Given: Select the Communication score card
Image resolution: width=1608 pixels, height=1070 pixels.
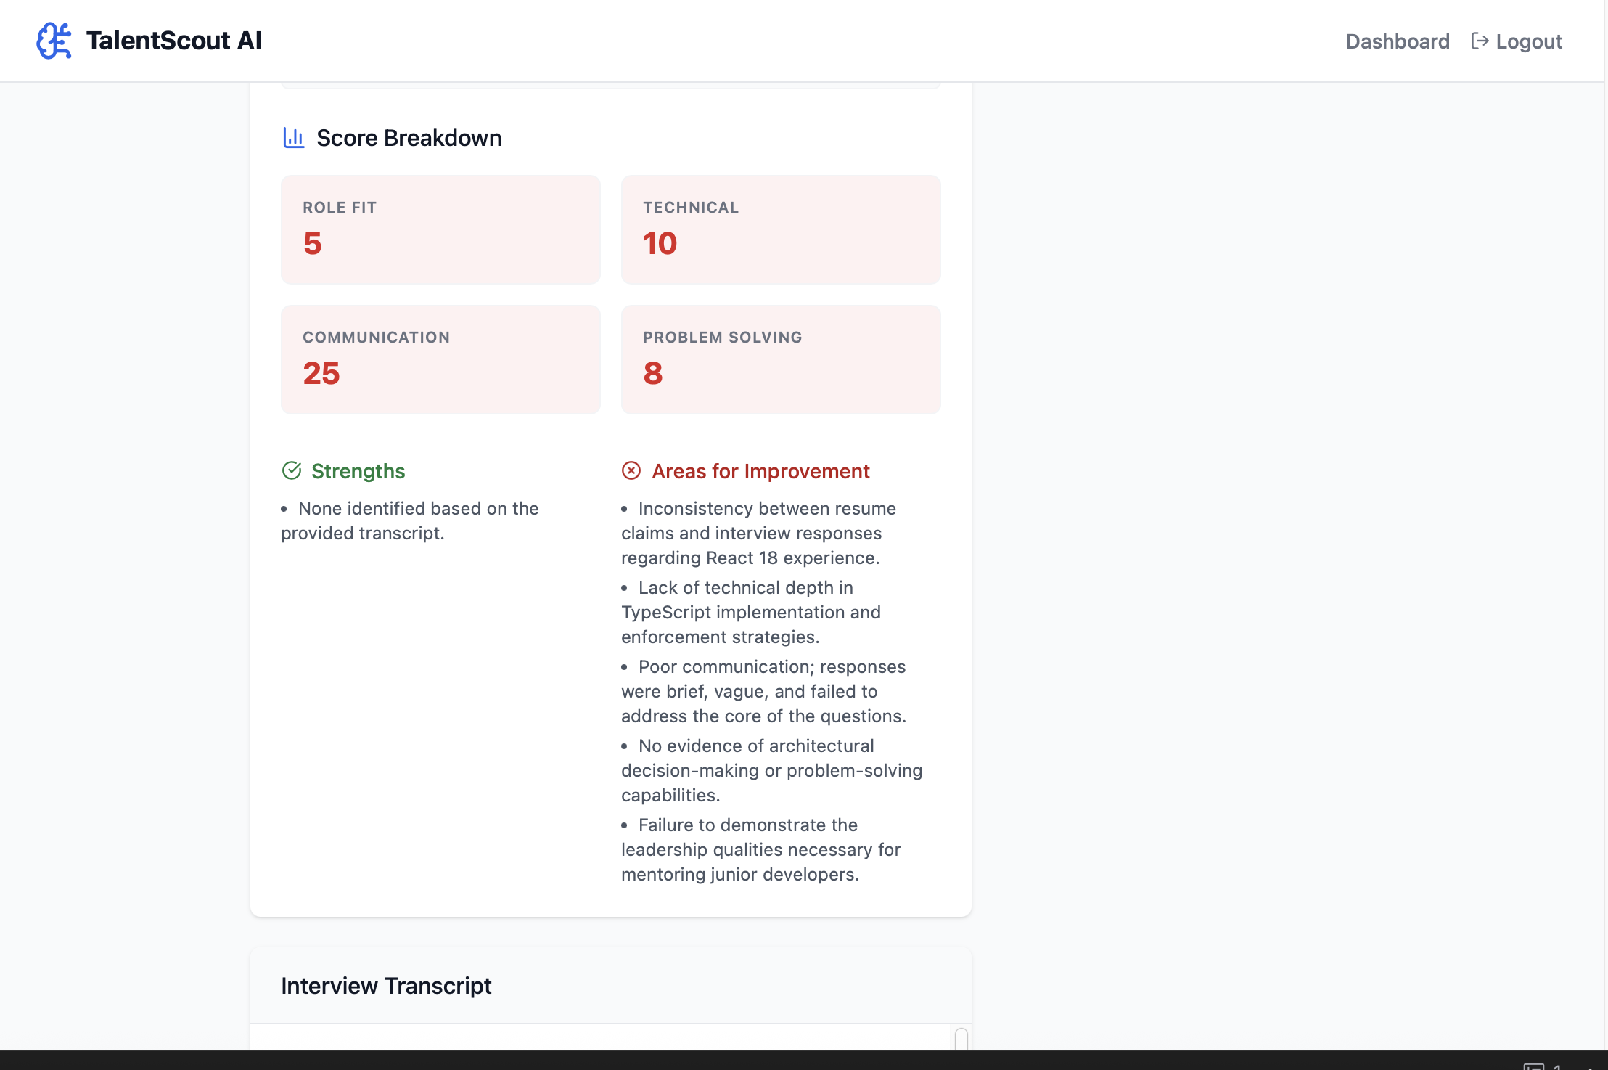Looking at the screenshot, I should click(x=440, y=359).
